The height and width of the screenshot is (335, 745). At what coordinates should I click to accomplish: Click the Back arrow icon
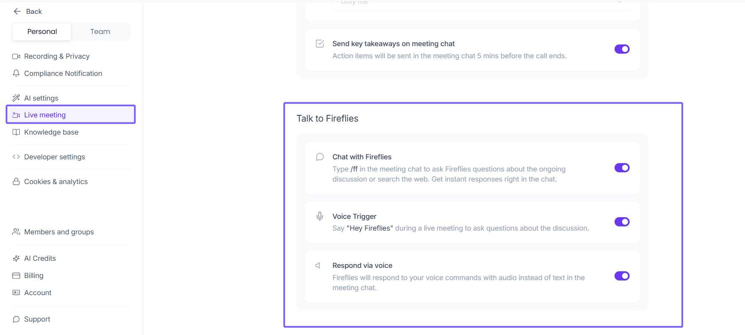(17, 11)
